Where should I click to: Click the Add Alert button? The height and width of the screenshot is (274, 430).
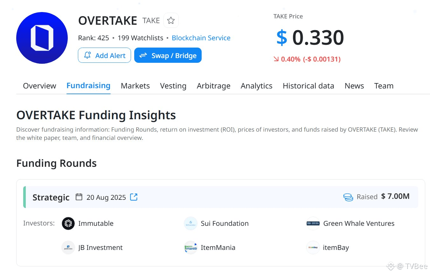pyautogui.click(x=104, y=55)
